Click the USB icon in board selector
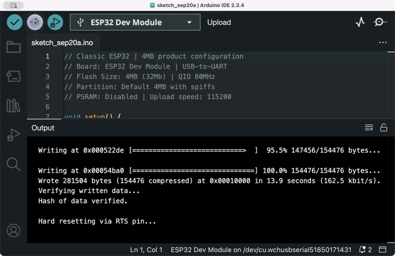 (x=80, y=22)
